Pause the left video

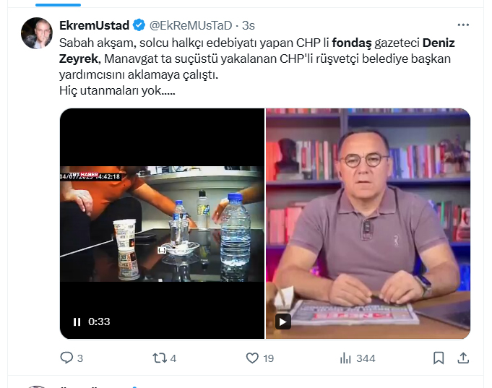tap(77, 322)
